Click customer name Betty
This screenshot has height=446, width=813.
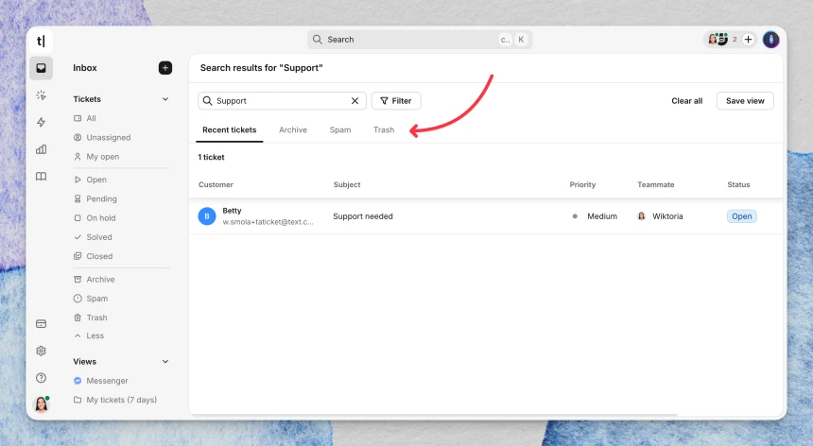232,211
